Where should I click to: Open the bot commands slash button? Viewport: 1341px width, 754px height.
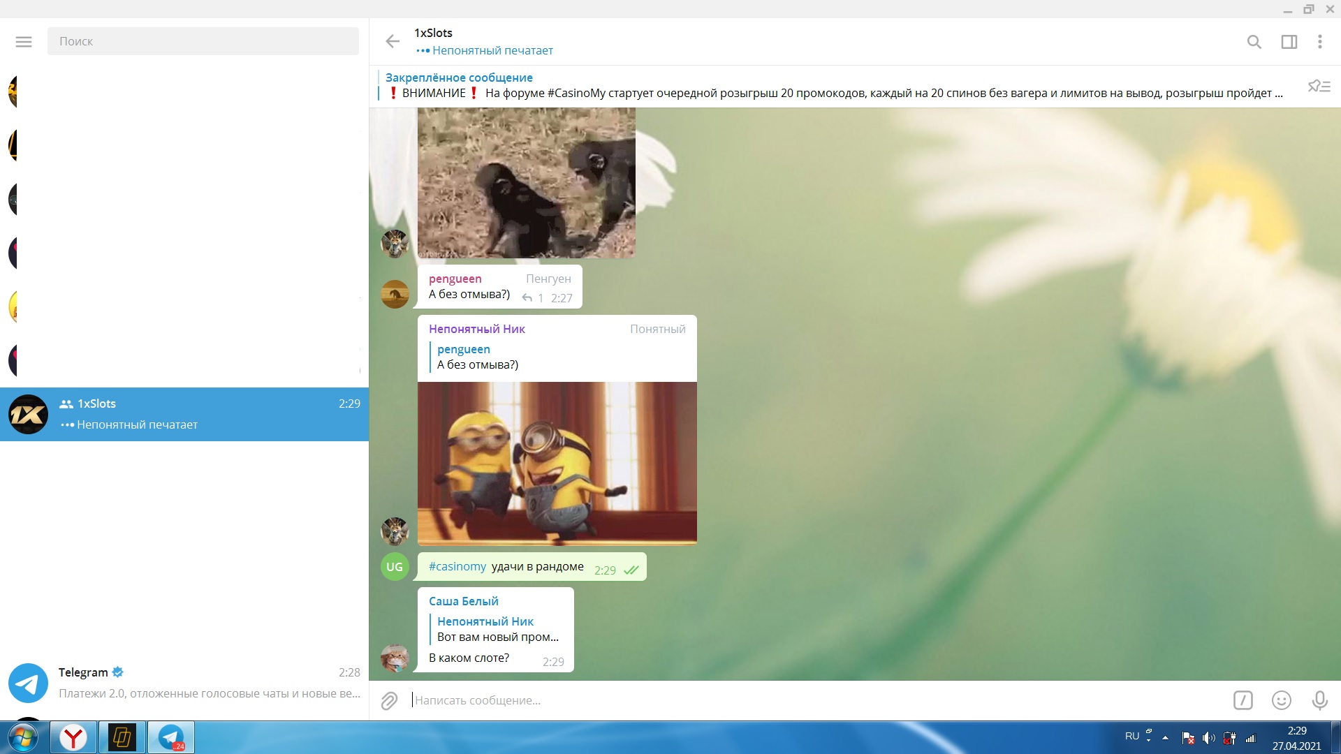1243,700
